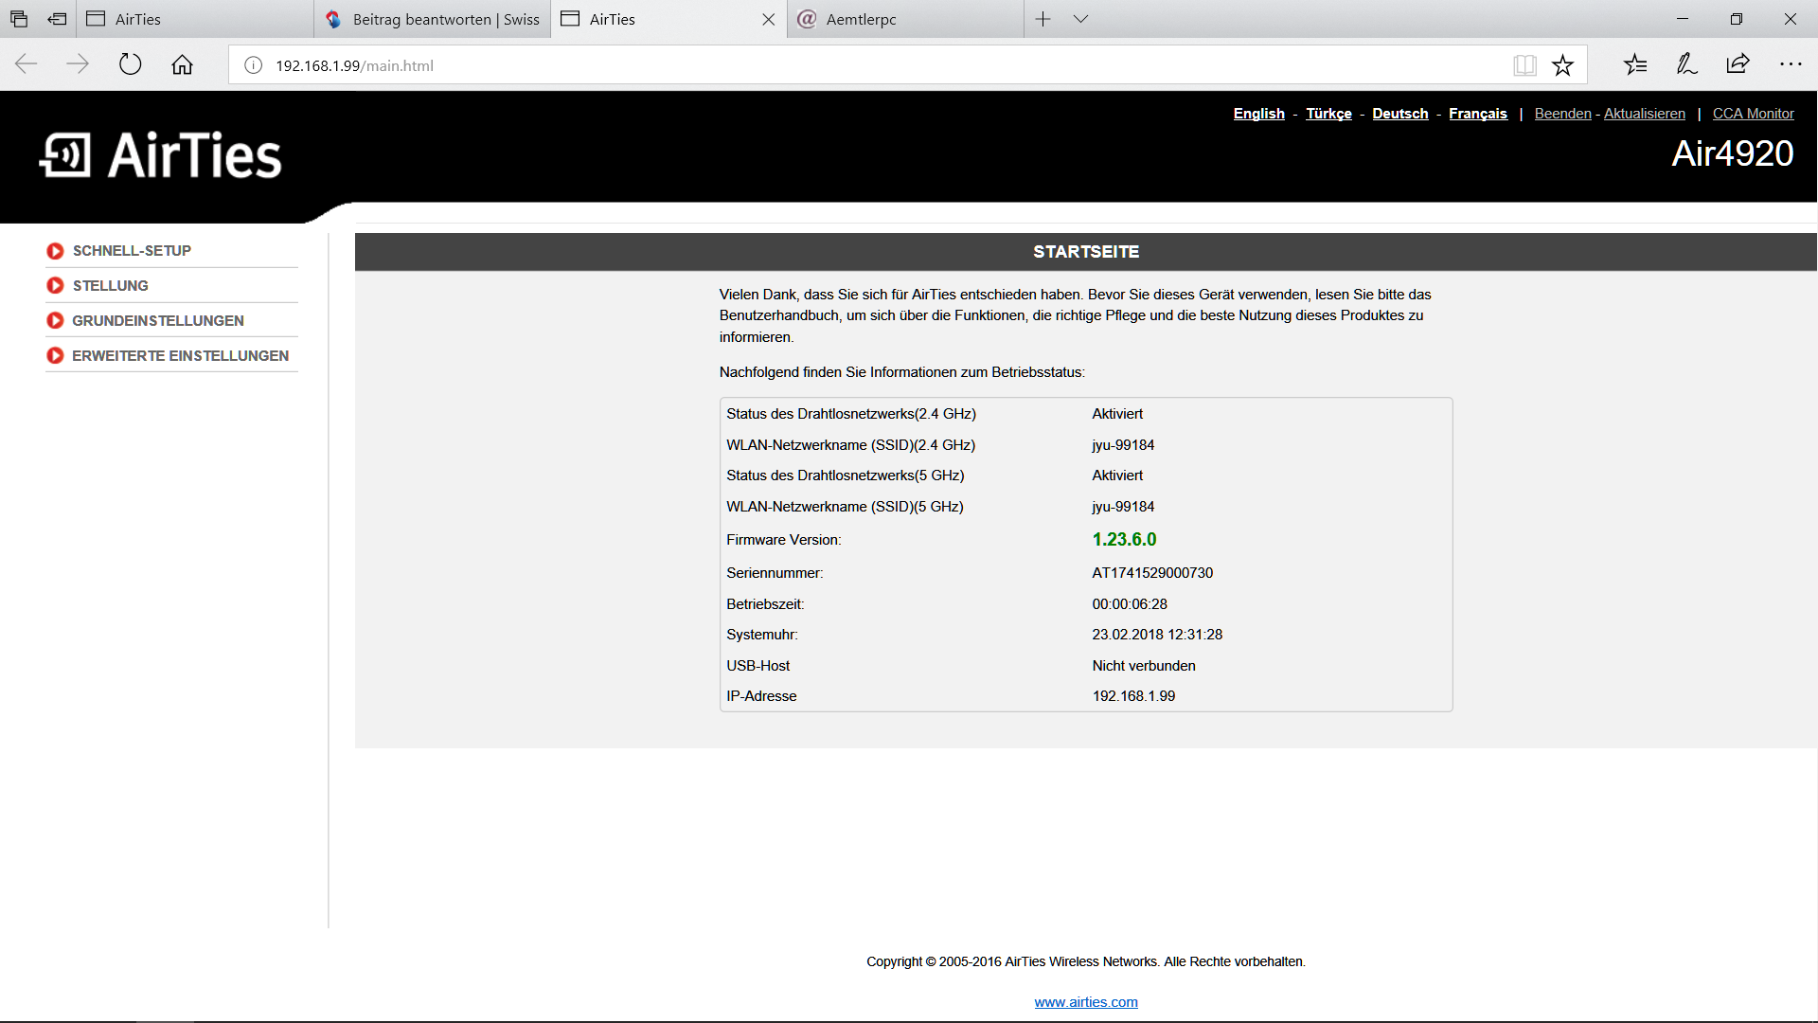Open new tab with plus icon
The width and height of the screenshot is (1818, 1023).
click(1043, 19)
